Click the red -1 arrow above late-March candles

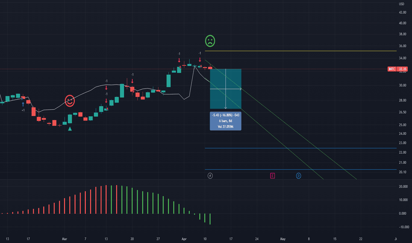(x=179, y=60)
